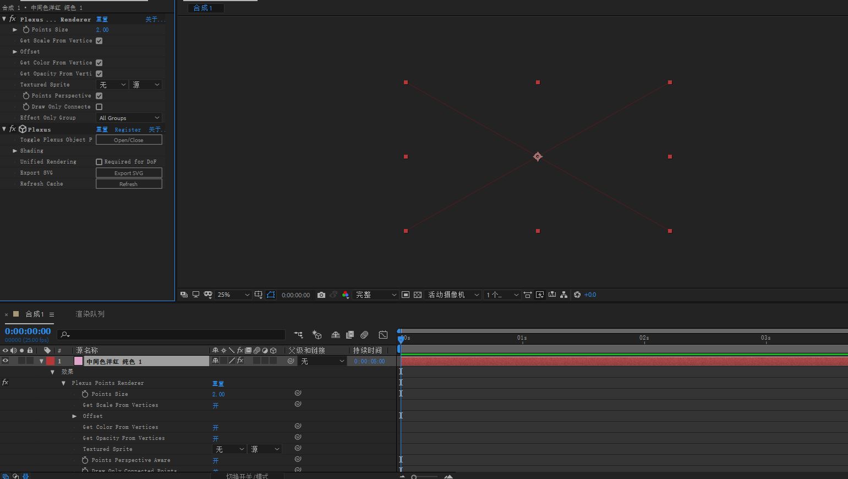Open the All Groups dropdown
Screen dimensions: 848x479
129,118
